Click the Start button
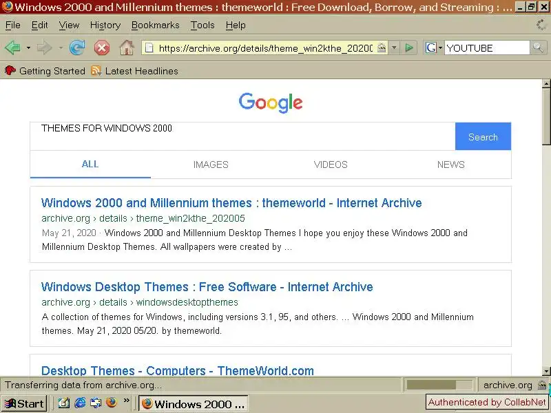Viewport: 551px width, 413px height. point(24,404)
